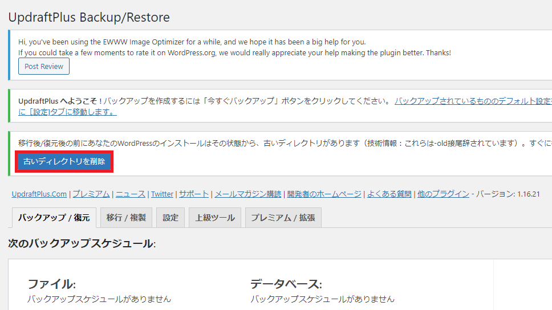Click the メールマガジン購読 link
Screen dimensions: 552x310
pos(248,194)
